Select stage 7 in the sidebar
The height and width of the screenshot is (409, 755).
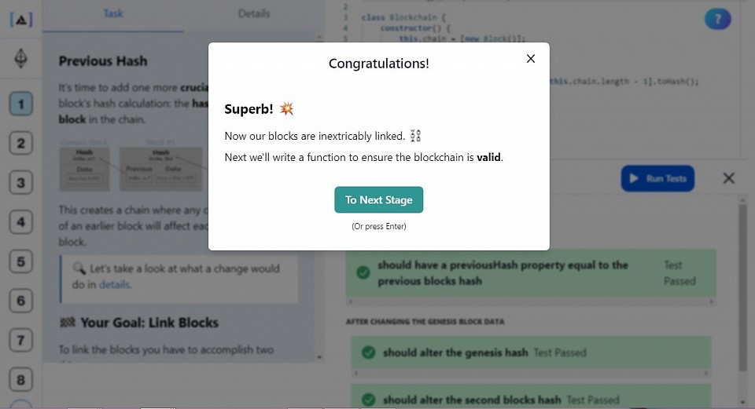pos(20,340)
